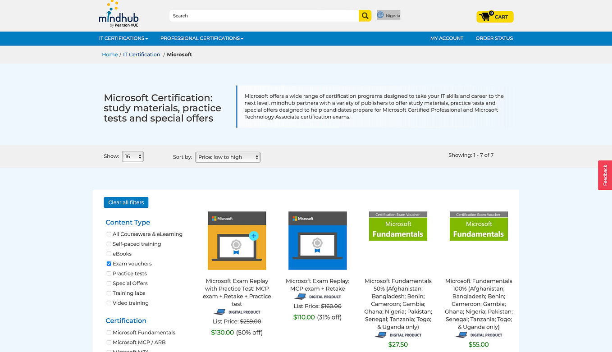Click the Home breadcrumb link

(110, 55)
